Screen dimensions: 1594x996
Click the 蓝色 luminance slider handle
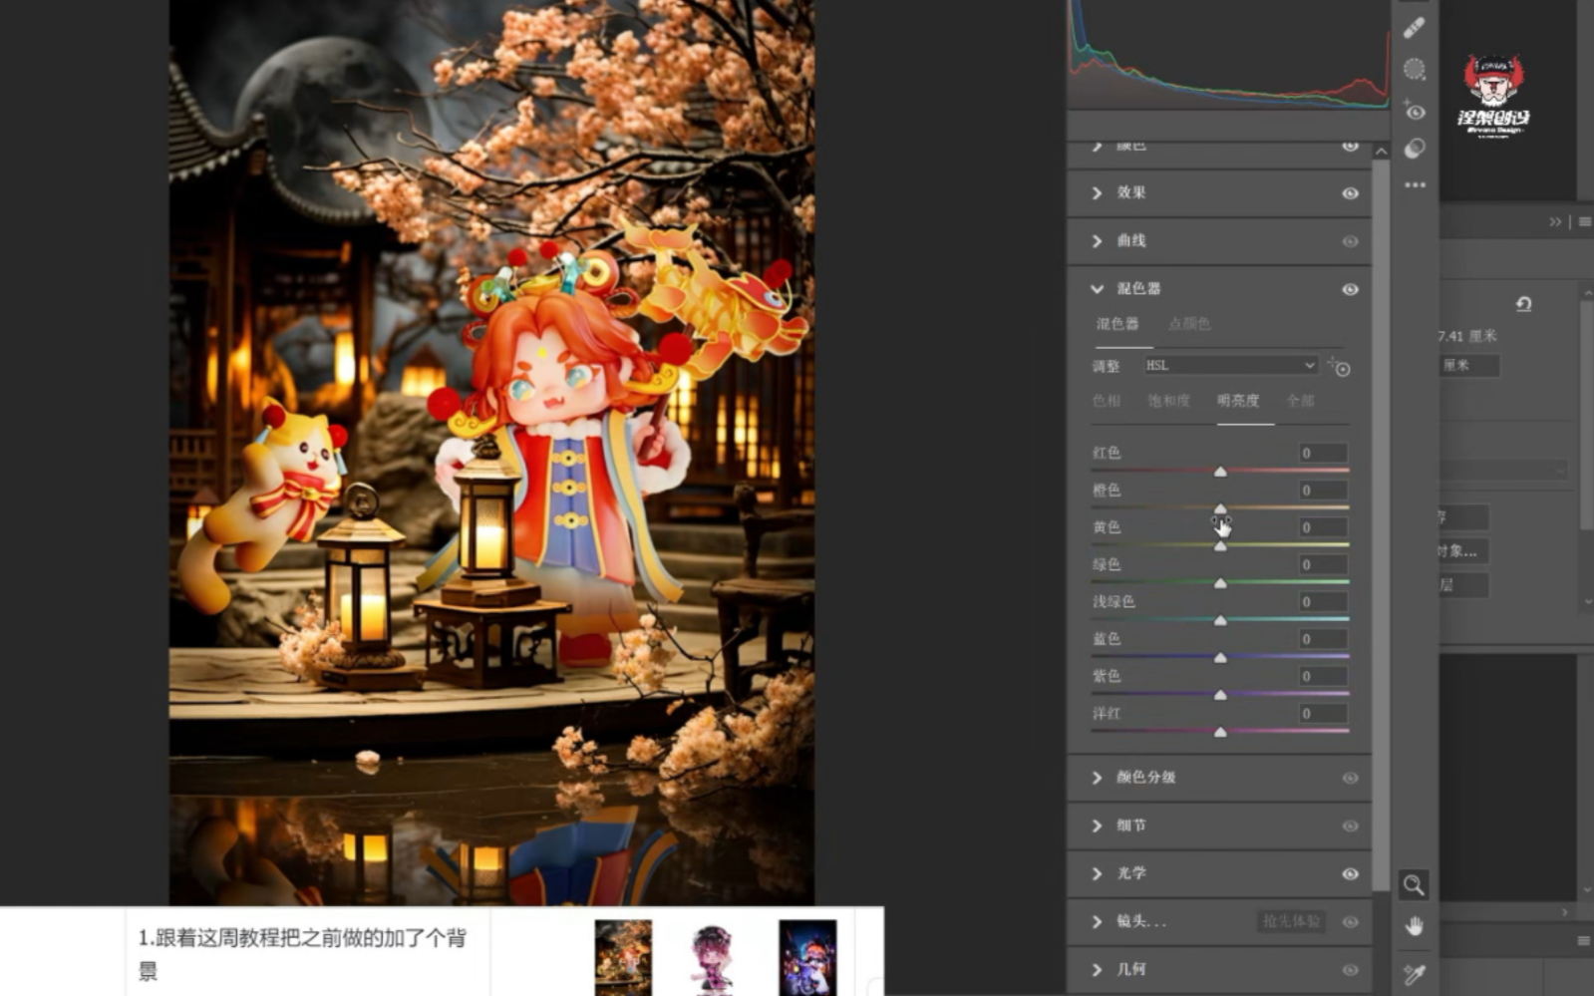point(1220,657)
